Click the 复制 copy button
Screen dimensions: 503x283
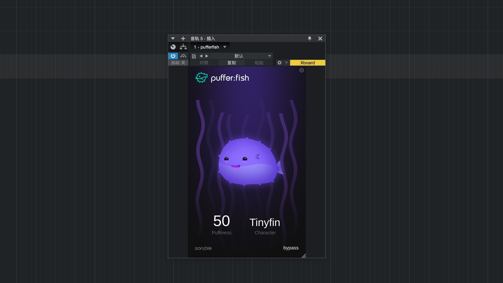231,63
